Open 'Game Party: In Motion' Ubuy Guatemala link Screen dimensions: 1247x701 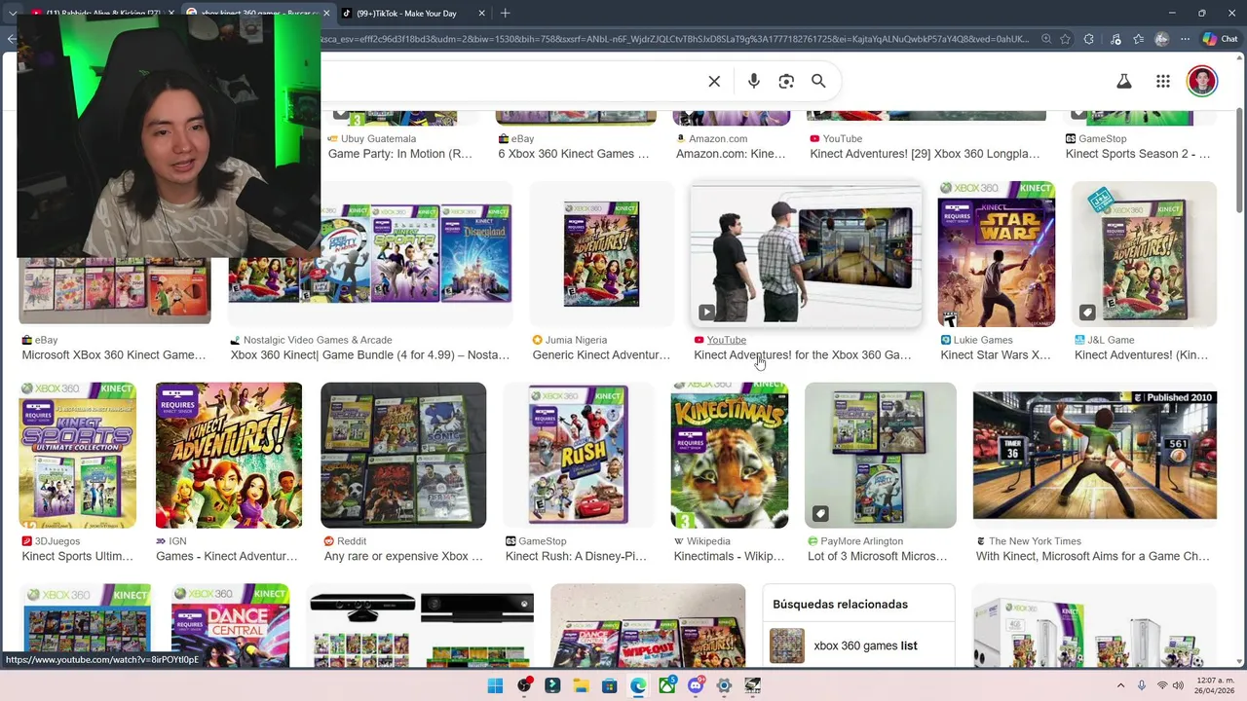pyautogui.click(x=399, y=154)
